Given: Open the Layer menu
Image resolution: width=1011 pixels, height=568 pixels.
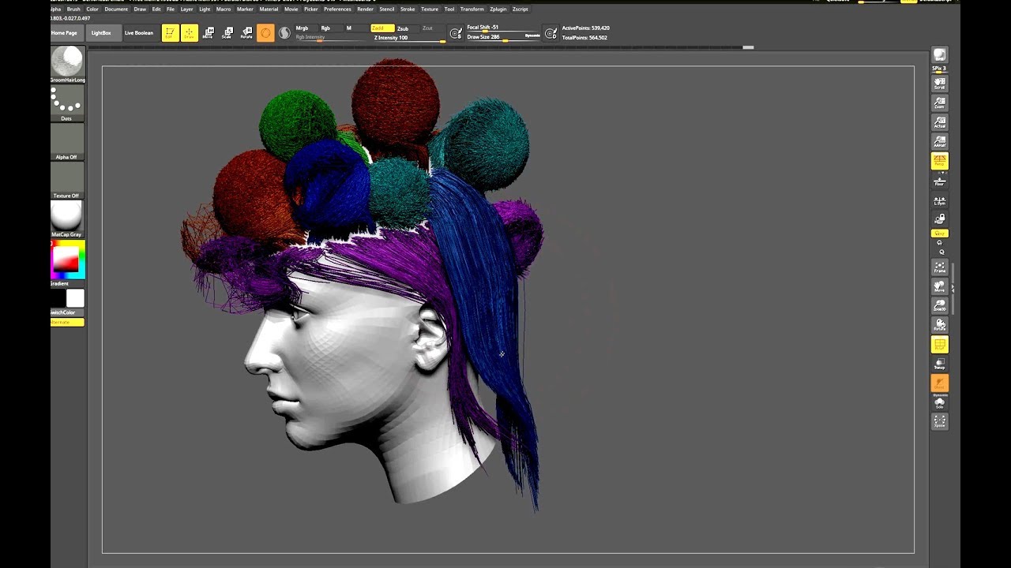Looking at the screenshot, I should pos(186,9).
